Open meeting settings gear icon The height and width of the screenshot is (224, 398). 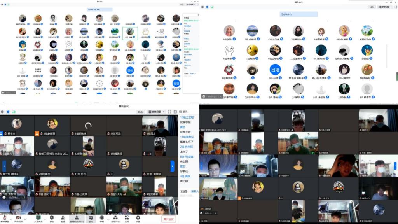tap(138, 218)
